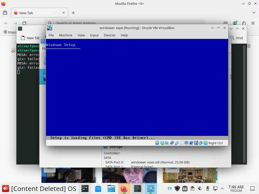This screenshot has height=194, width=259.
Task: Open the man in car story thumbnail
Action: click(129, 175)
